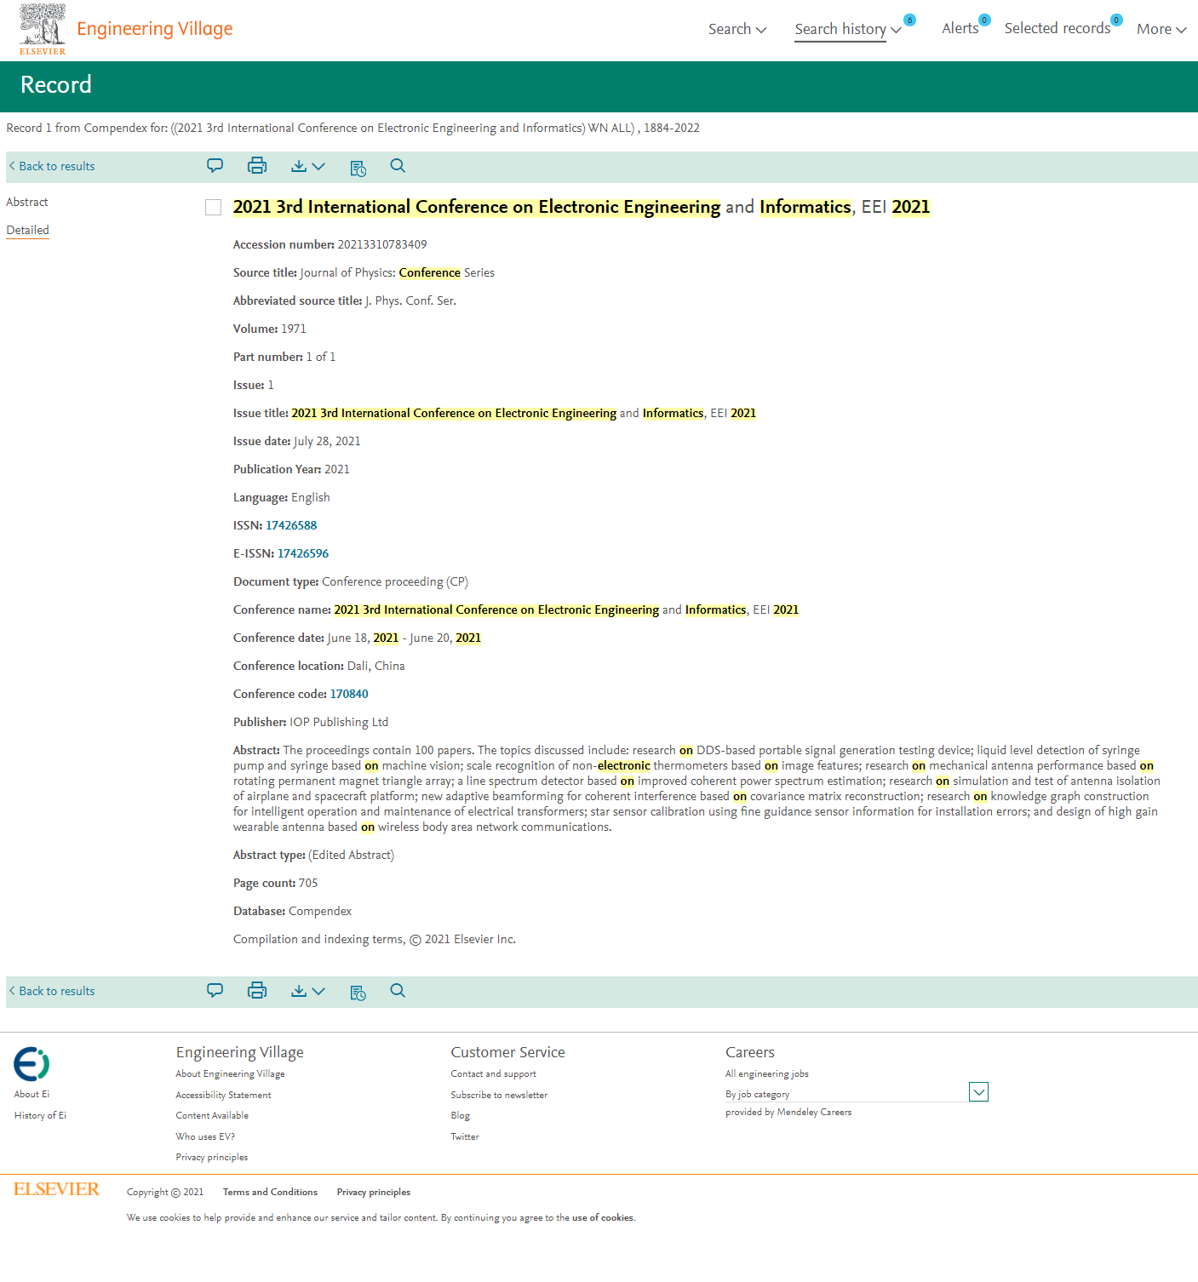
Task: Click the magnifier search icon in top toolbar
Action: tap(398, 166)
